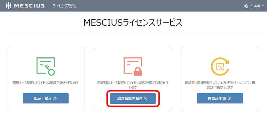Click the description text under the padlock icon
This screenshot has height=117, width=267.
(133, 85)
